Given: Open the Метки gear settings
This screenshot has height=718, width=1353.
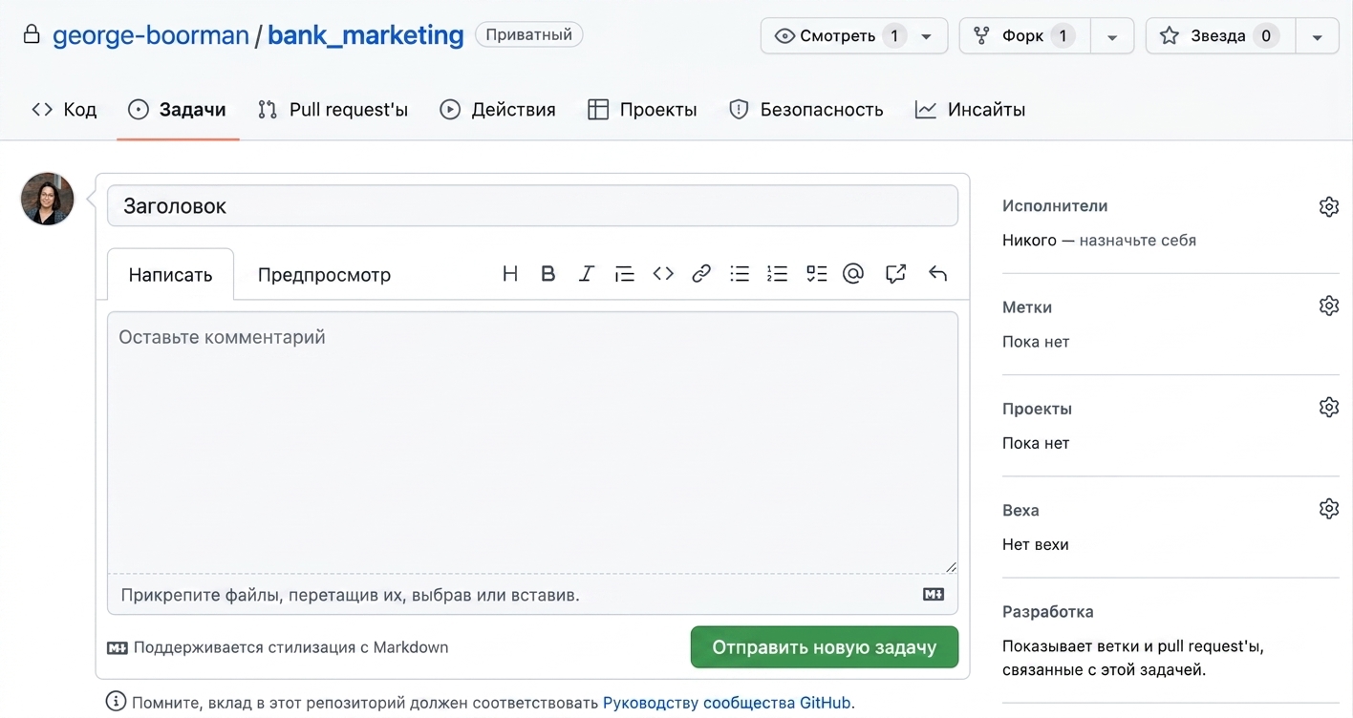Looking at the screenshot, I should (x=1329, y=306).
